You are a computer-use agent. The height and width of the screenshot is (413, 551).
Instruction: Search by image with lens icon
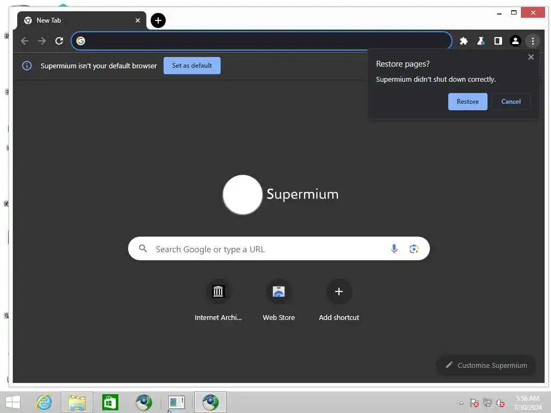414,248
